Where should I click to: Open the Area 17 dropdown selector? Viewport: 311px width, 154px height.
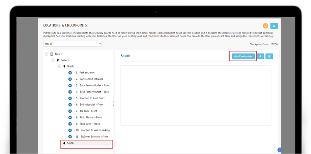coord(72,44)
